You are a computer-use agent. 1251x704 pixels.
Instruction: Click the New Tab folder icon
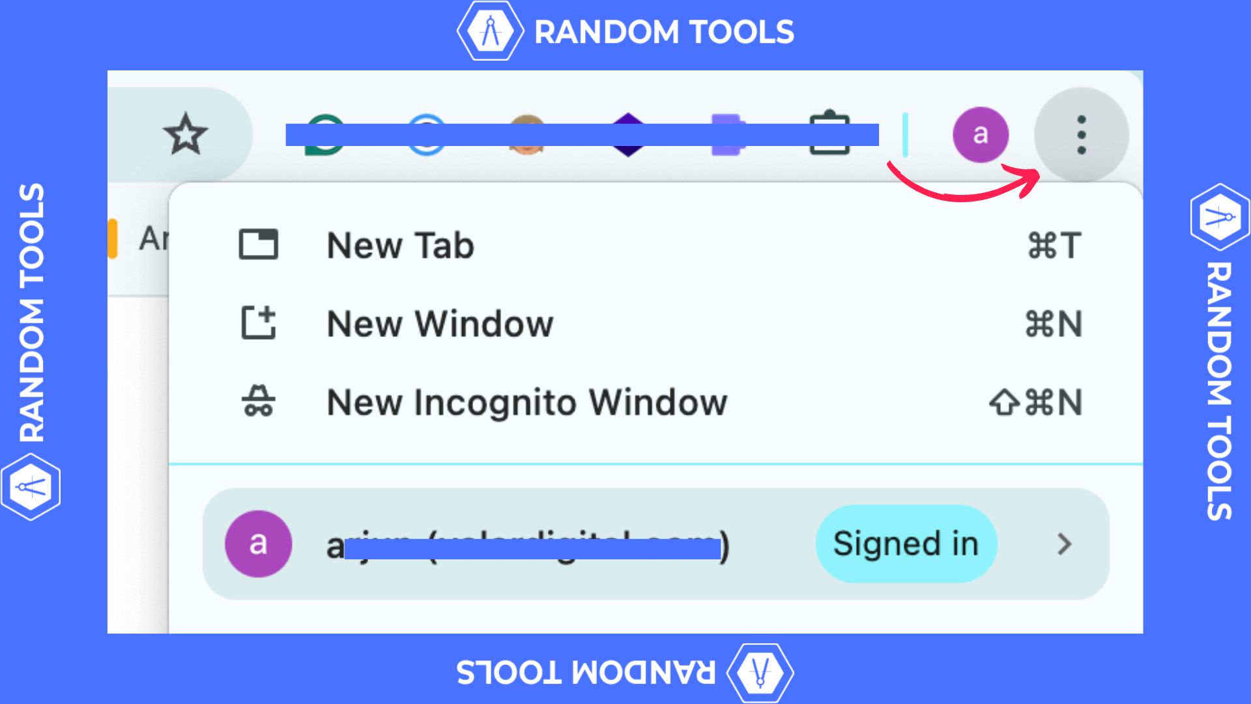point(259,244)
